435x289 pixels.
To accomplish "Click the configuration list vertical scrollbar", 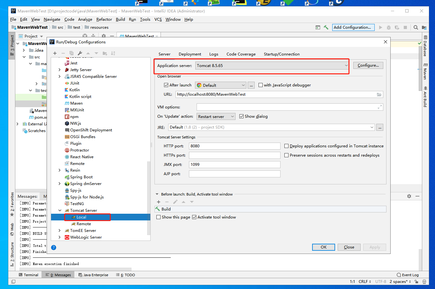I will click(148, 198).
